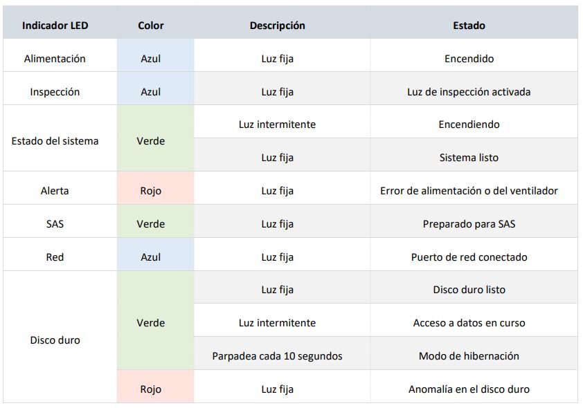Click the blue "Azul" cell in Red row
Image resolution: width=583 pixels, height=408 pixels.
click(151, 257)
